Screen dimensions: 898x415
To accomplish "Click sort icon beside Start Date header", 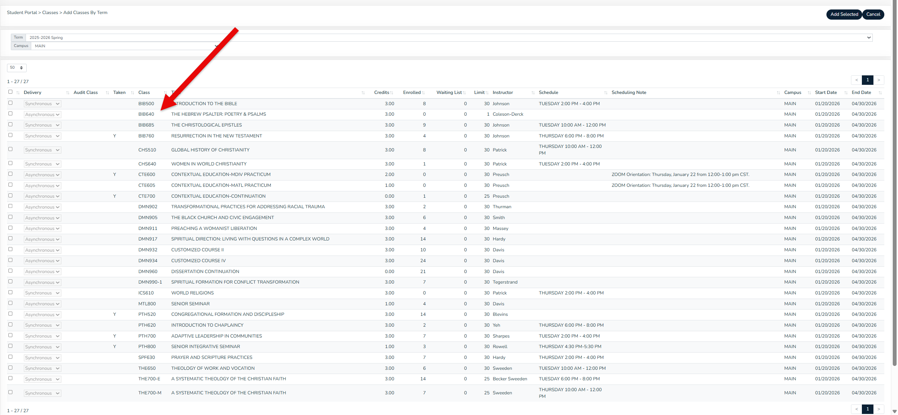I will pos(846,93).
